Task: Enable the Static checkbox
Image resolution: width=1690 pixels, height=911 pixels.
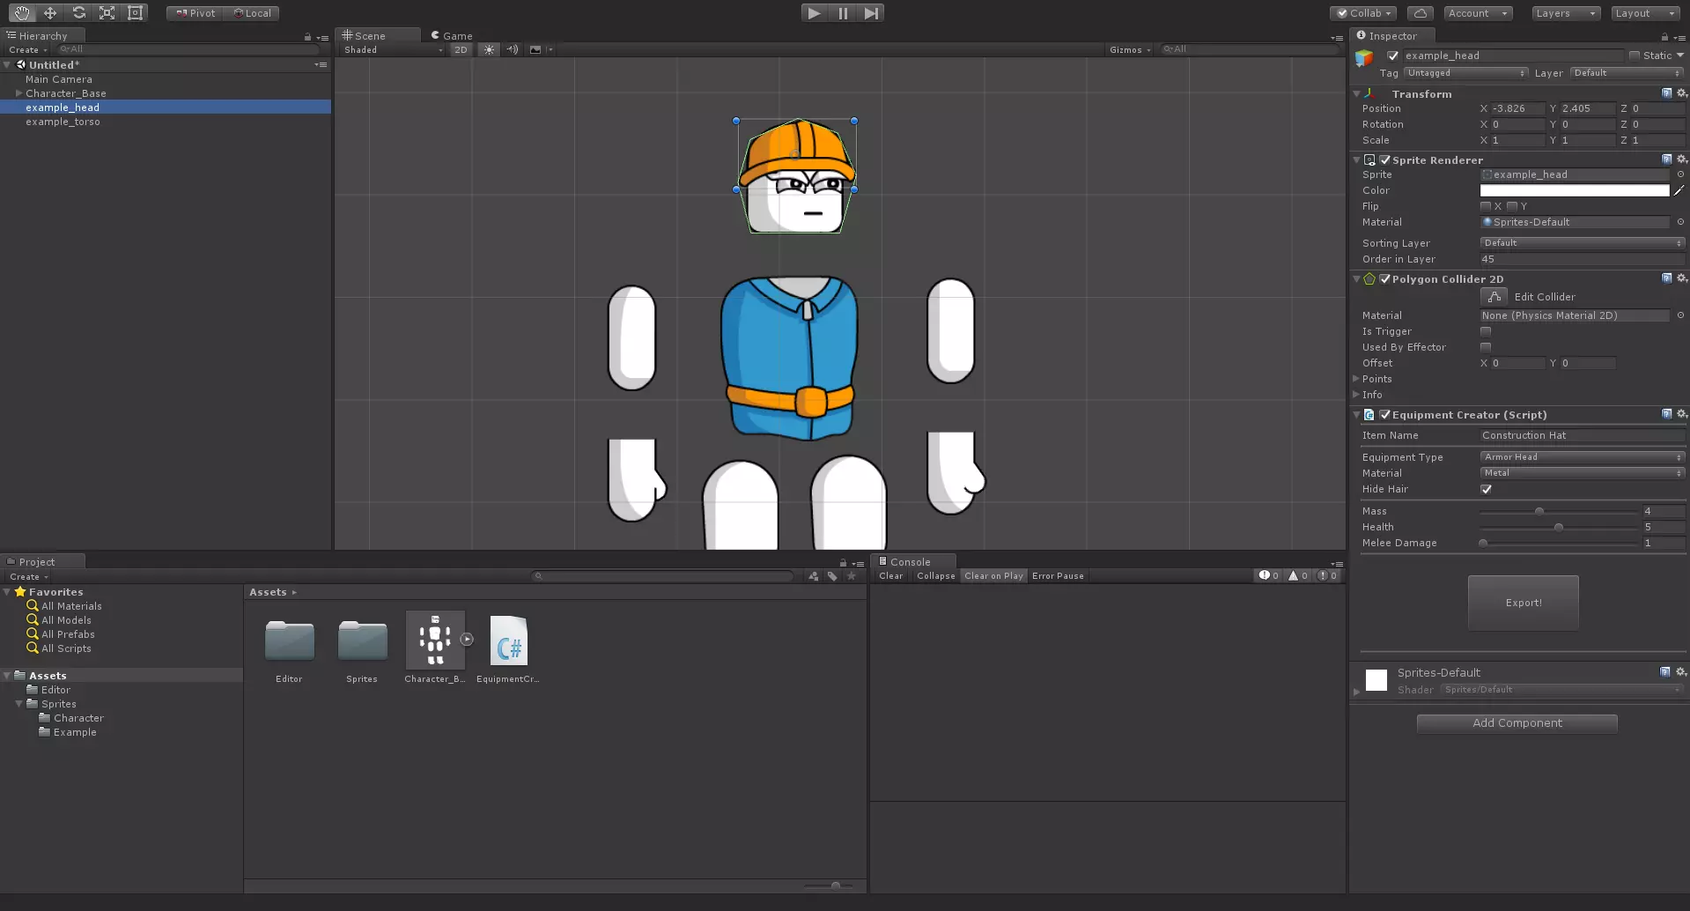Action: click(x=1635, y=56)
